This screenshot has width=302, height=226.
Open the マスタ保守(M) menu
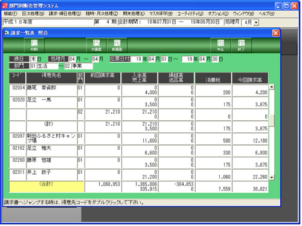(x=161, y=14)
